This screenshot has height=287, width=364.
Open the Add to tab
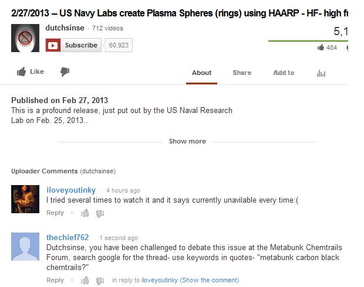point(284,73)
